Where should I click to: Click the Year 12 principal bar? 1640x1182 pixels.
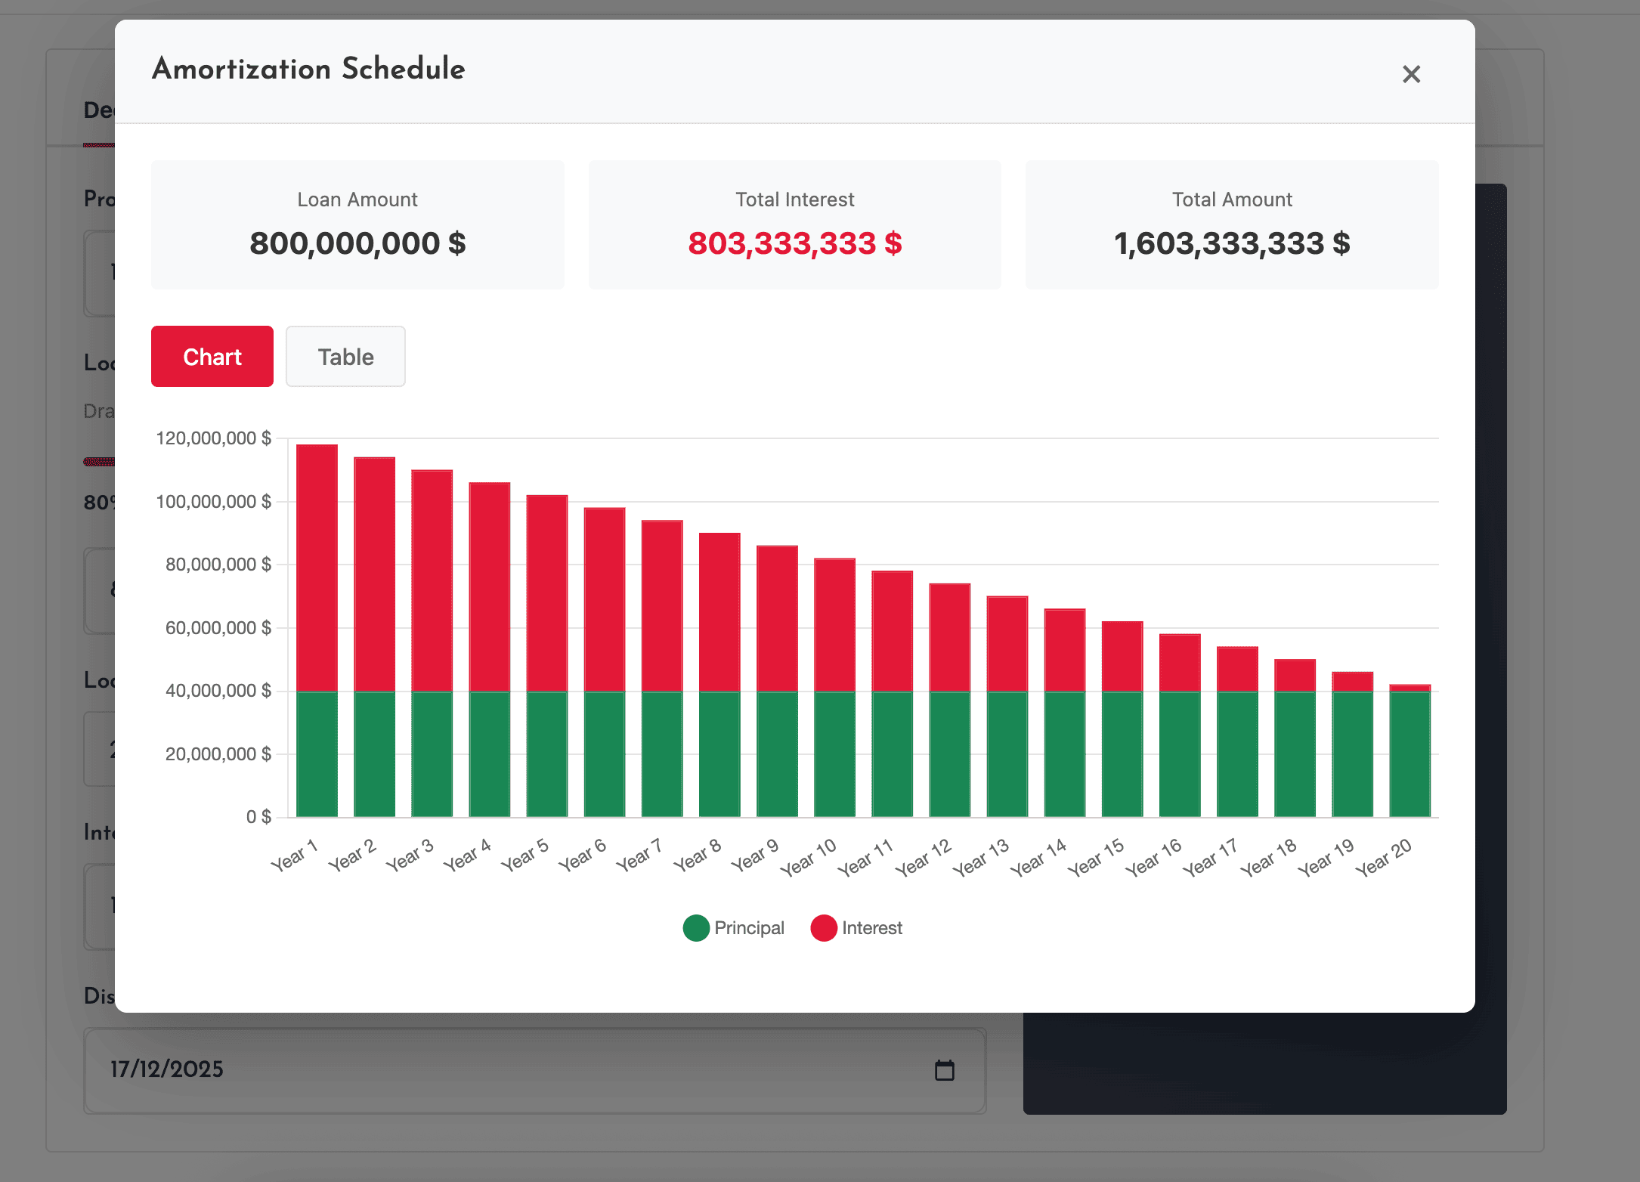949,754
